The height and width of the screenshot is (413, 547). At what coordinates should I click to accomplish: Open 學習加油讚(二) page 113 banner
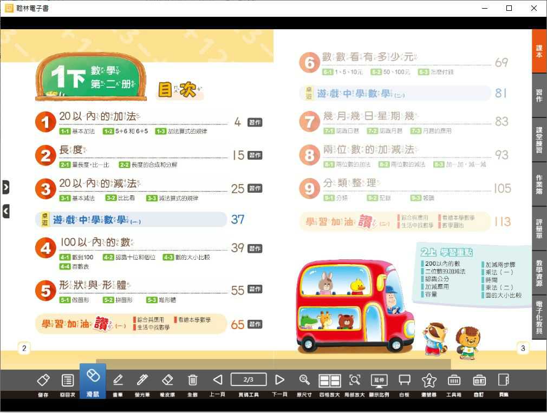(395, 221)
